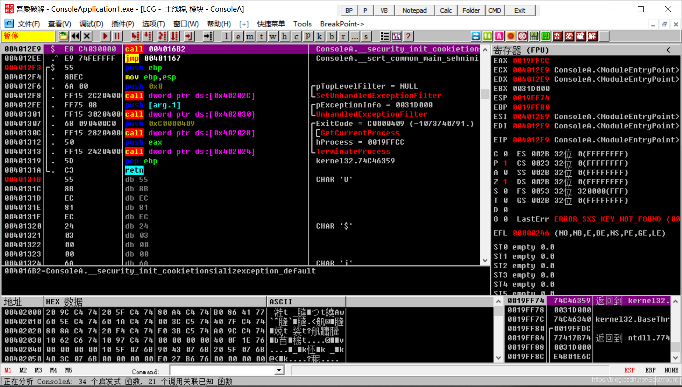The height and width of the screenshot is (387, 682).
Task: Click the CMD quick-launch button
Action: coord(495,10)
